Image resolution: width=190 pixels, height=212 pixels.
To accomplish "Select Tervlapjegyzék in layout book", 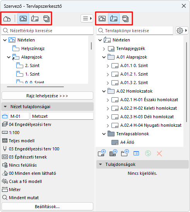I will click(x=131, y=48).
